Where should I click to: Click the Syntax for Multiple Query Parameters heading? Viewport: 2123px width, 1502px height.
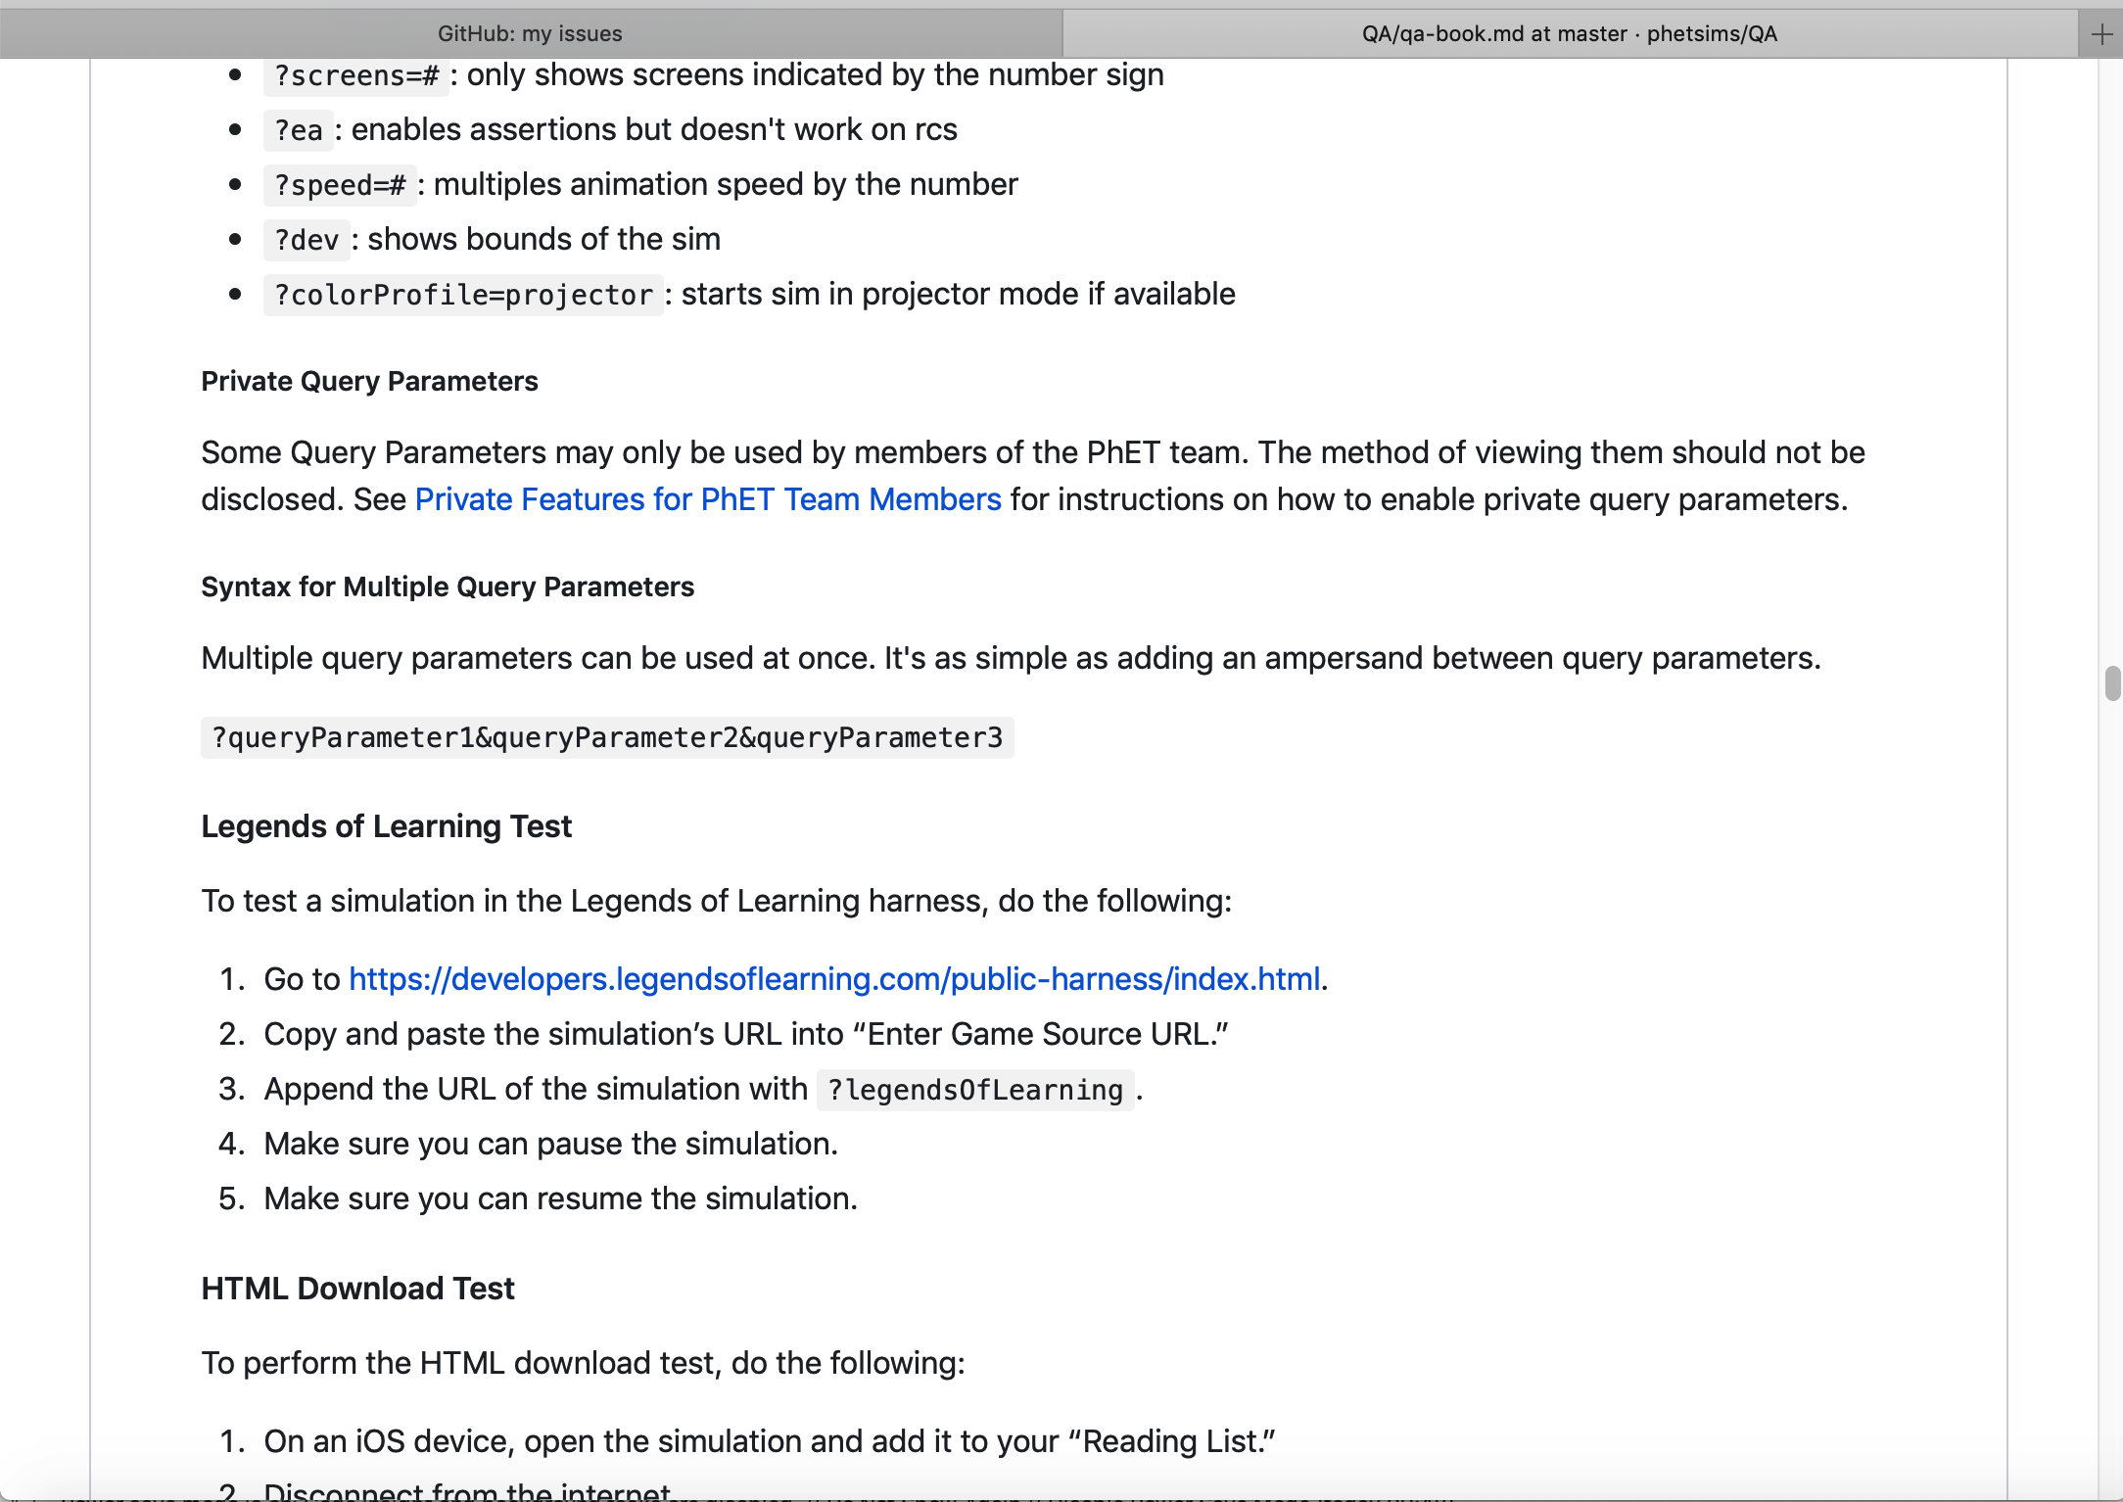[448, 587]
